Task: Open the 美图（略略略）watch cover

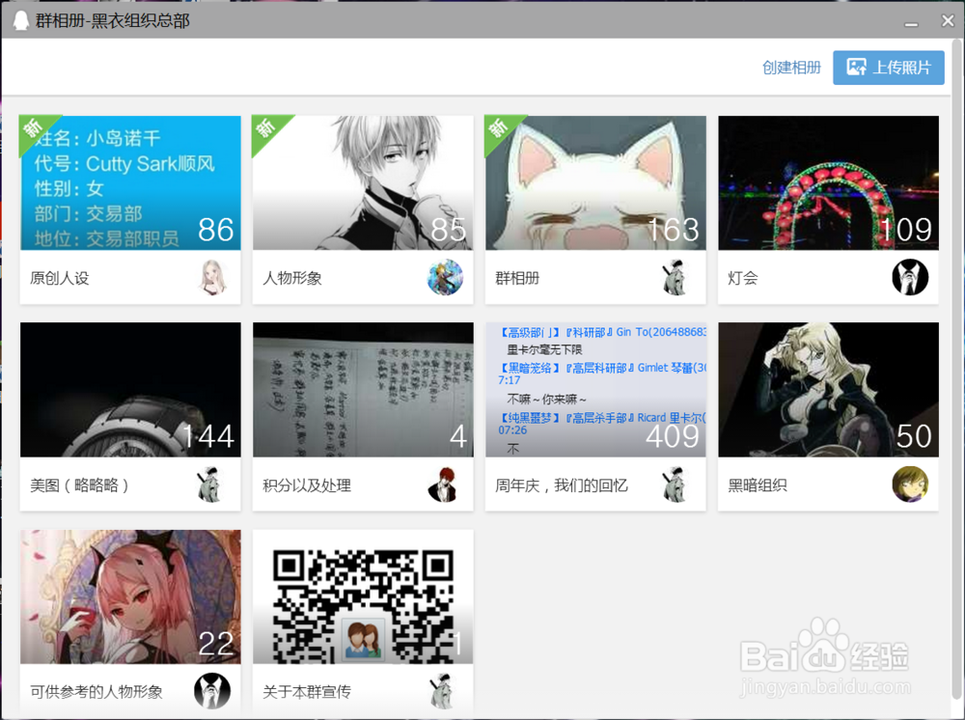Action: (x=130, y=390)
